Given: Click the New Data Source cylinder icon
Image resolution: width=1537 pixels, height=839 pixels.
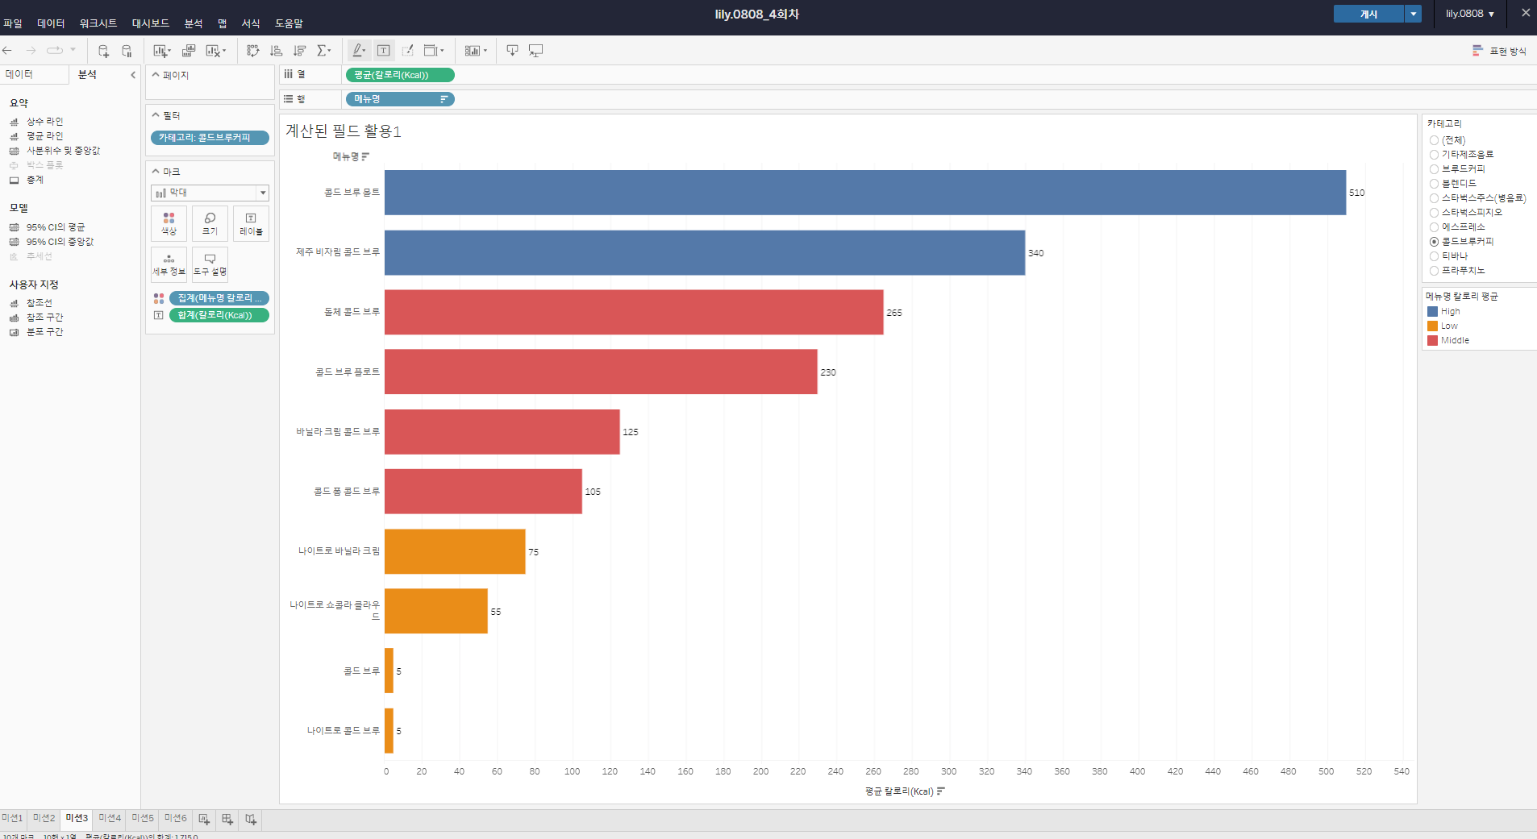Looking at the screenshot, I should pyautogui.click(x=103, y=51).
